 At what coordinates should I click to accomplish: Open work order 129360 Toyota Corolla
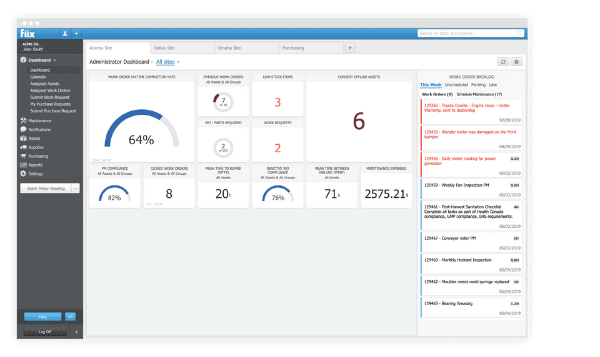coord(471,112)
